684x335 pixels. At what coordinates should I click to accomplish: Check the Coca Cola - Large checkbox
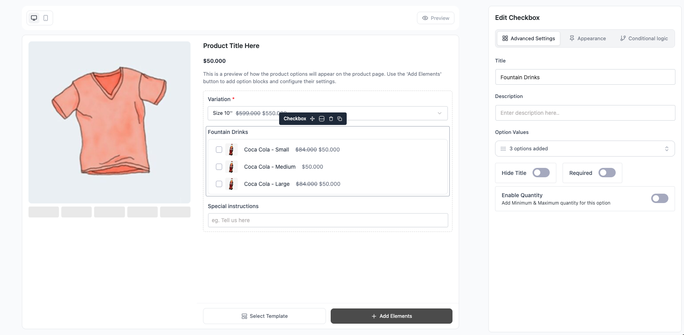click(219, 184)
